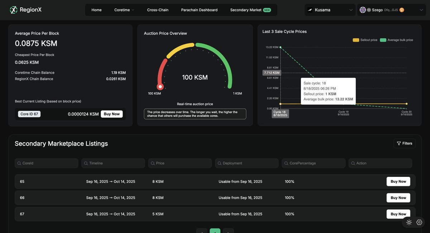Click the 0.0875 KSM average price value

[x=36, y=43]
